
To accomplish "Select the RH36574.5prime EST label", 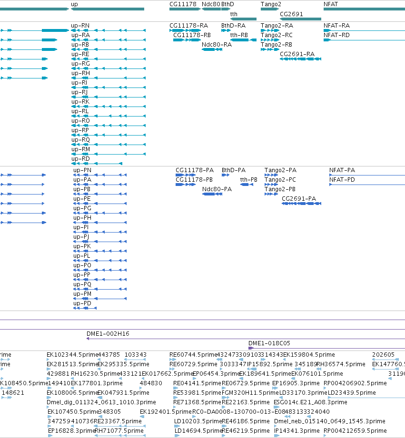I will pos(341,364).
